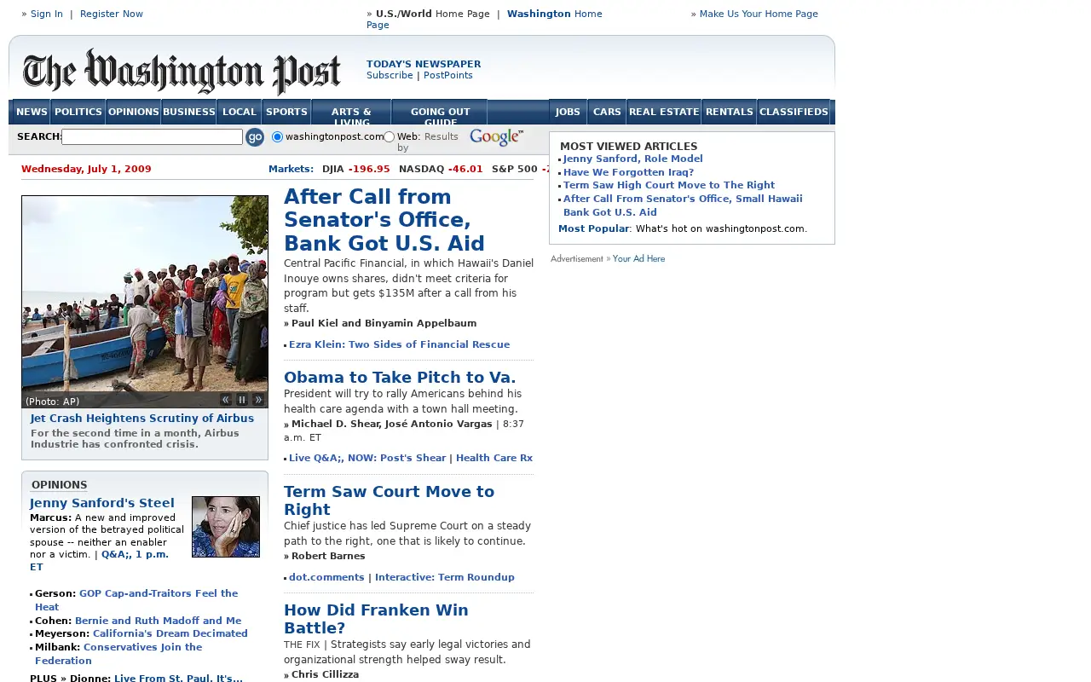The height and width of the screenshot is (682, 1091).
Task: Click the Google logo
Action: point(496,137)
